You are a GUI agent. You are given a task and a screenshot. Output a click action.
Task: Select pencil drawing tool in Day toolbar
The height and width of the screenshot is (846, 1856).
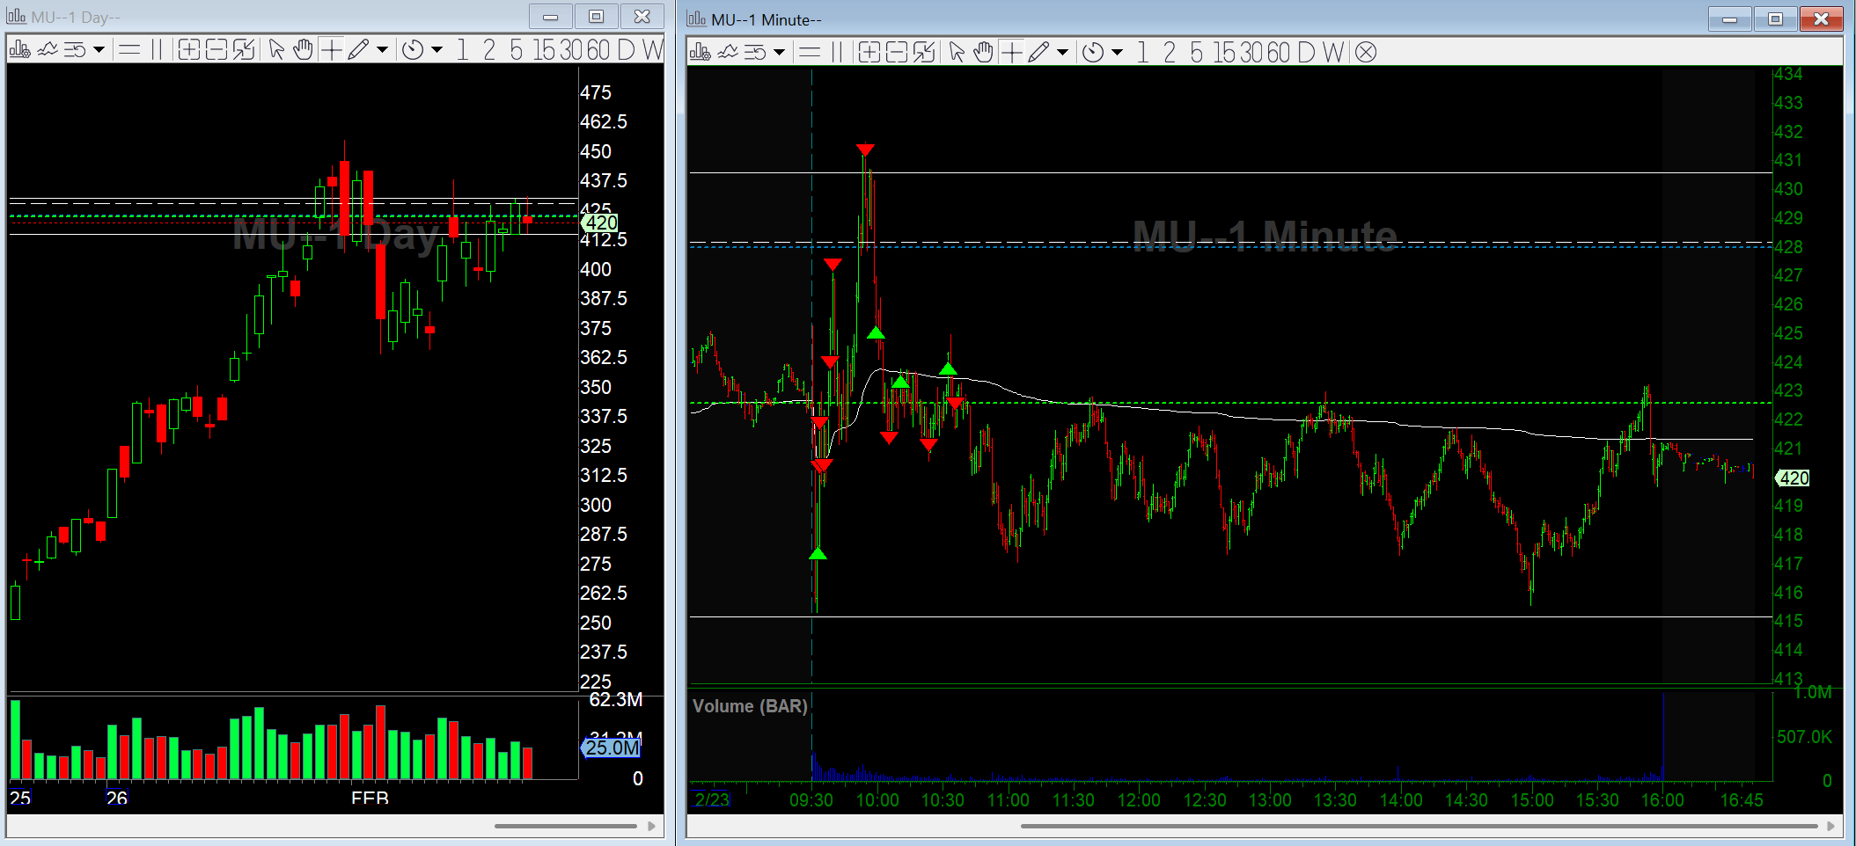coord(358,50)
